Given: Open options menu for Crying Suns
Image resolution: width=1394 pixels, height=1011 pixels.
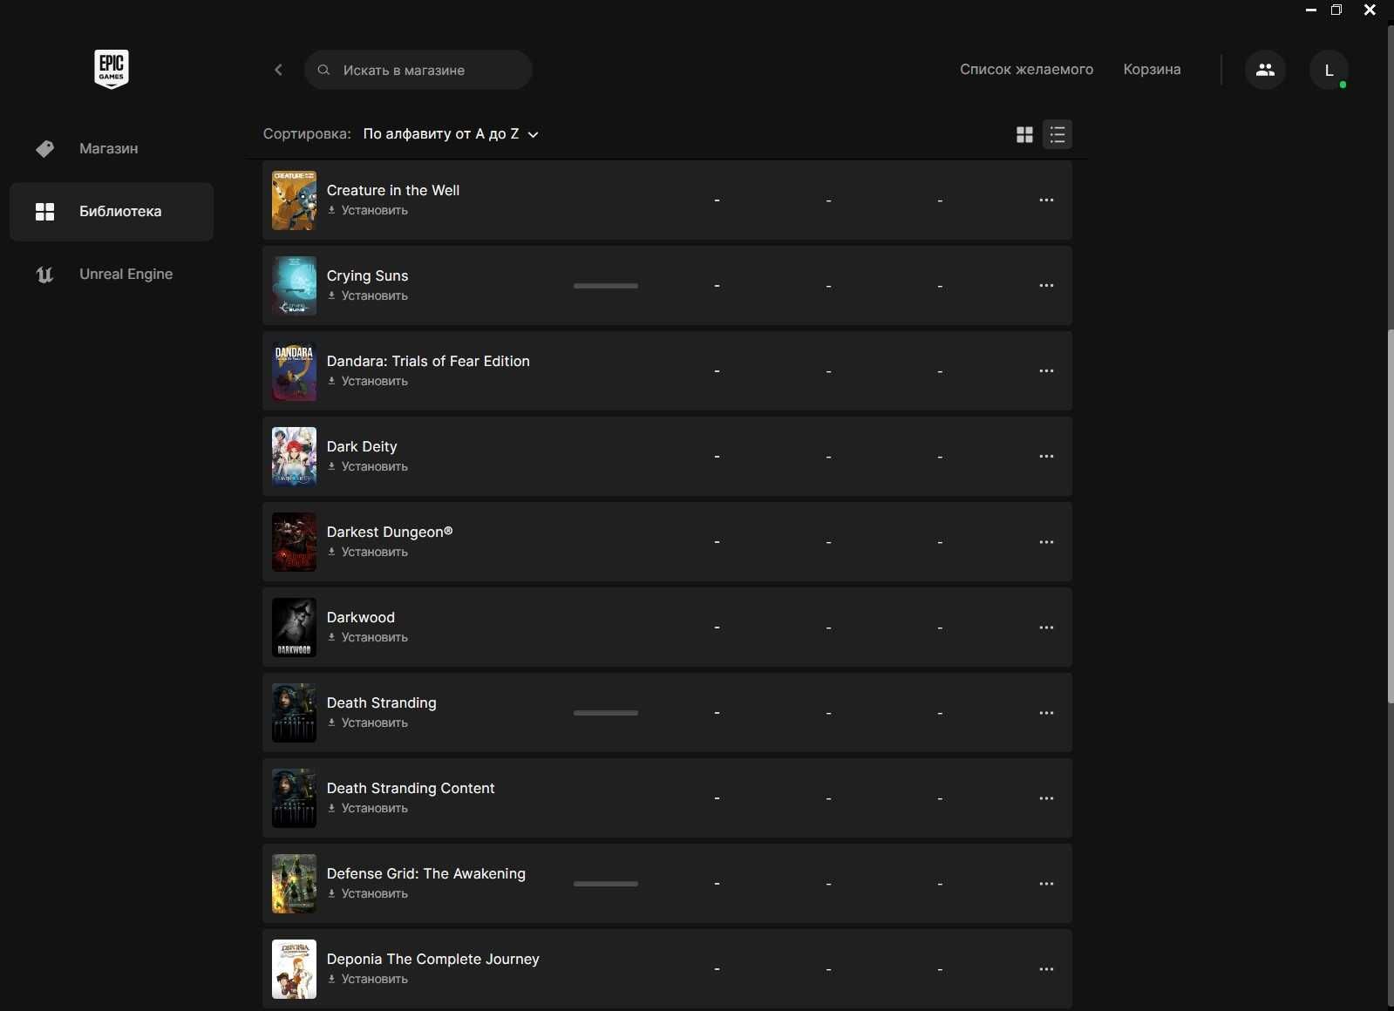Looking at the screenshot, I should (1046, 286).
